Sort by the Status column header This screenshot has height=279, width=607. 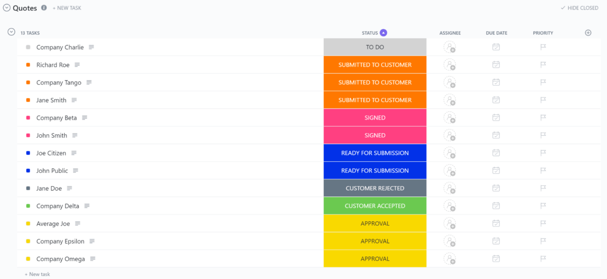coord(370,33)
